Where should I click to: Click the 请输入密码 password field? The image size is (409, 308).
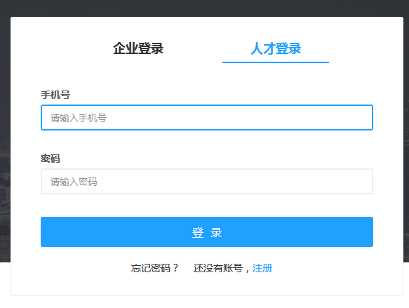[207, 182]
